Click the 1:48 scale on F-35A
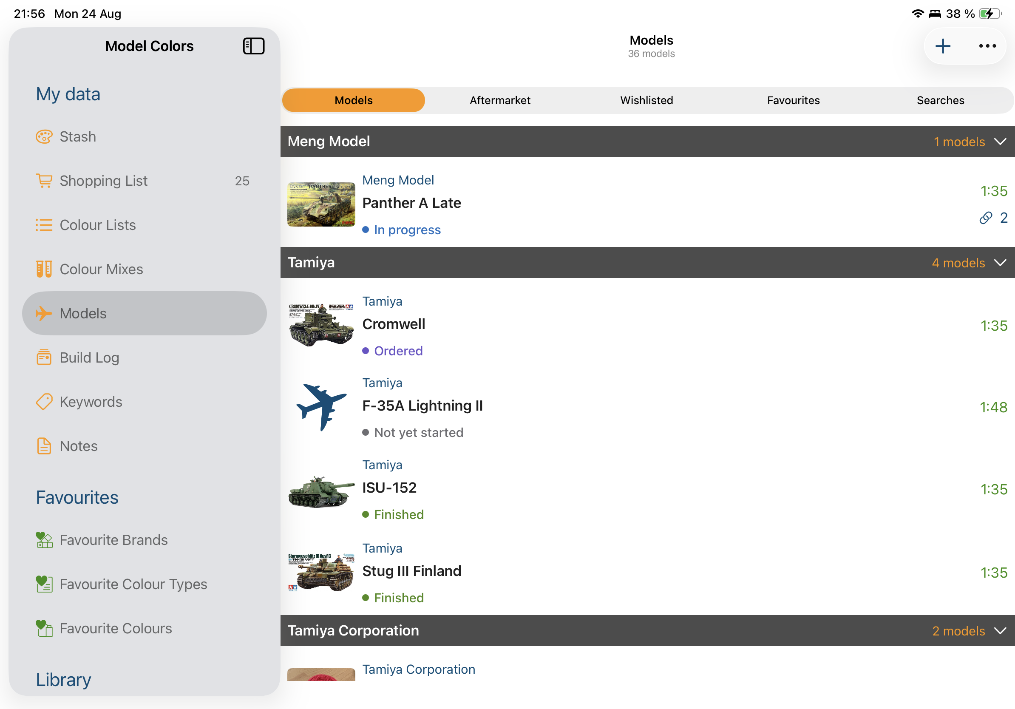Viewport: 1015px width, 709px height. click(993, 407)
